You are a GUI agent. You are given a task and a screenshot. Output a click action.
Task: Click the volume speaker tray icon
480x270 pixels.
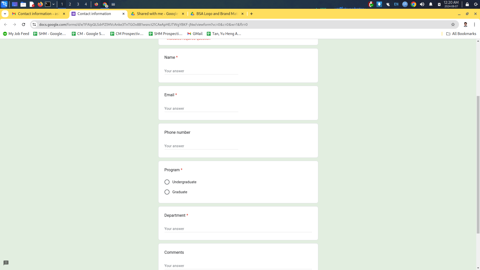(422, 4)
